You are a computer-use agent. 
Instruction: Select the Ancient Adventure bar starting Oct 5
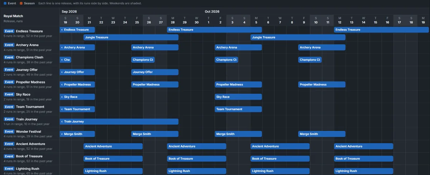[280, 146]
